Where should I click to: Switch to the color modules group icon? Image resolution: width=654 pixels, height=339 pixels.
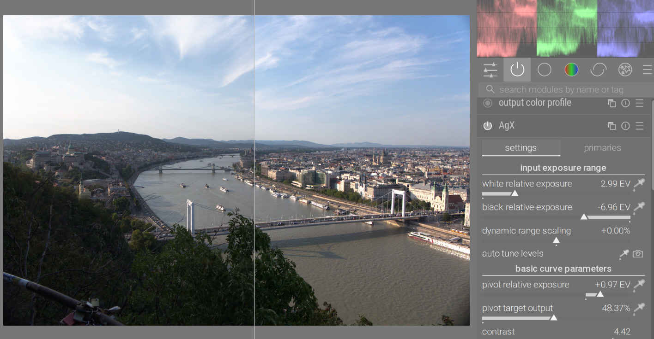[x=571, y=70]
